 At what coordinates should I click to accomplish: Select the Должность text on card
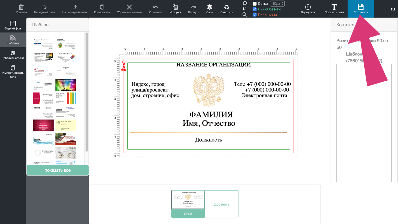[209, 140]
